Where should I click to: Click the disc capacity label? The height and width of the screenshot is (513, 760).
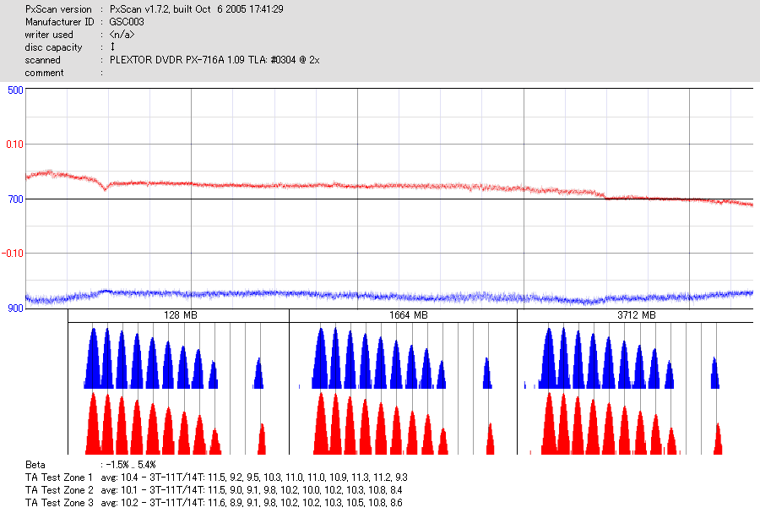point(53,47)
